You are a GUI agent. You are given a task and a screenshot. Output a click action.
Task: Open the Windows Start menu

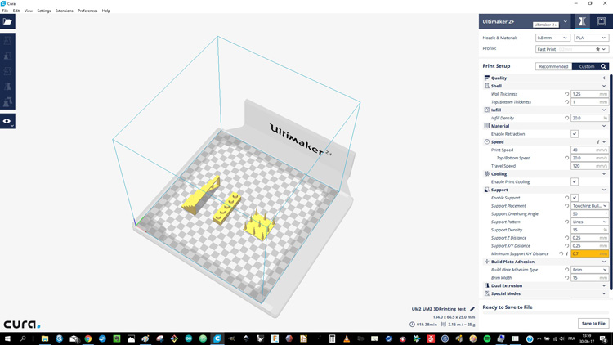(x=7, y=338)
